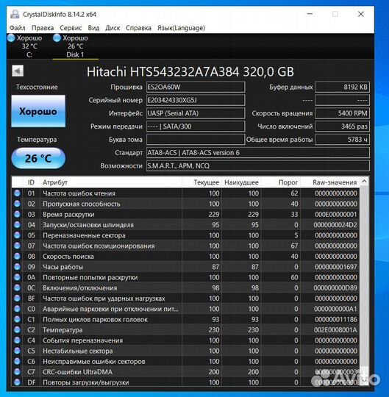Click the 26 °C temperature button
The image size is (389, 397).
coord(38,159)
